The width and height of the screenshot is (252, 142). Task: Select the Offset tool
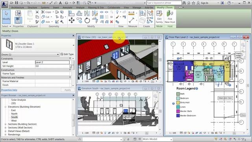tap(79, 13)
